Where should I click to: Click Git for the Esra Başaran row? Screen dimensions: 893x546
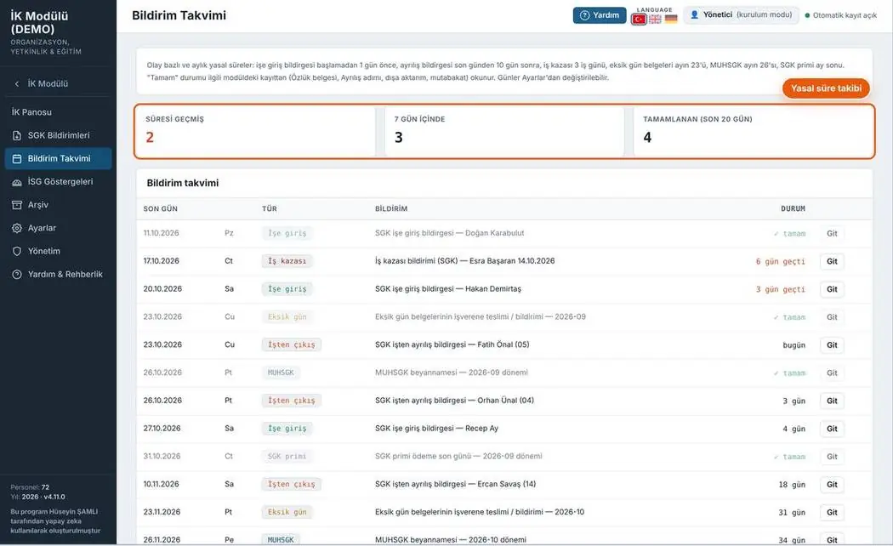click(x=832, y=261)
